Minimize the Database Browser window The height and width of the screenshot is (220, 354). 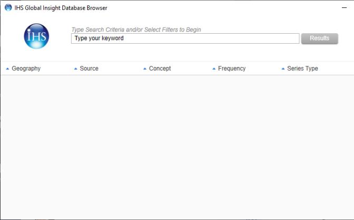coord(344,8)
